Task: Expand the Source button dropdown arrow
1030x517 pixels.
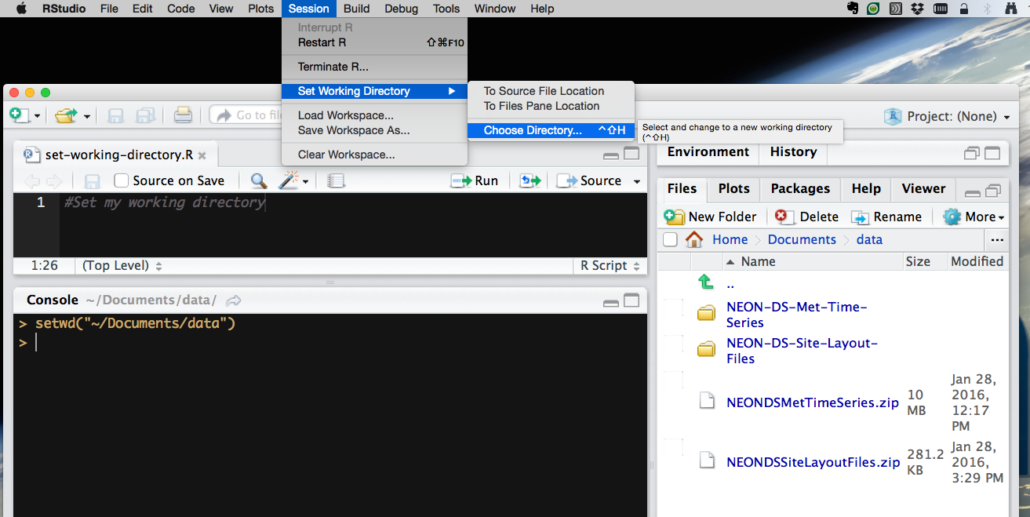Action: [x=637, y=181]
